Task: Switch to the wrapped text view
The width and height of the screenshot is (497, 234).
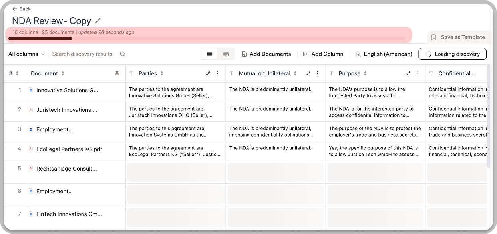Action: 226,54
